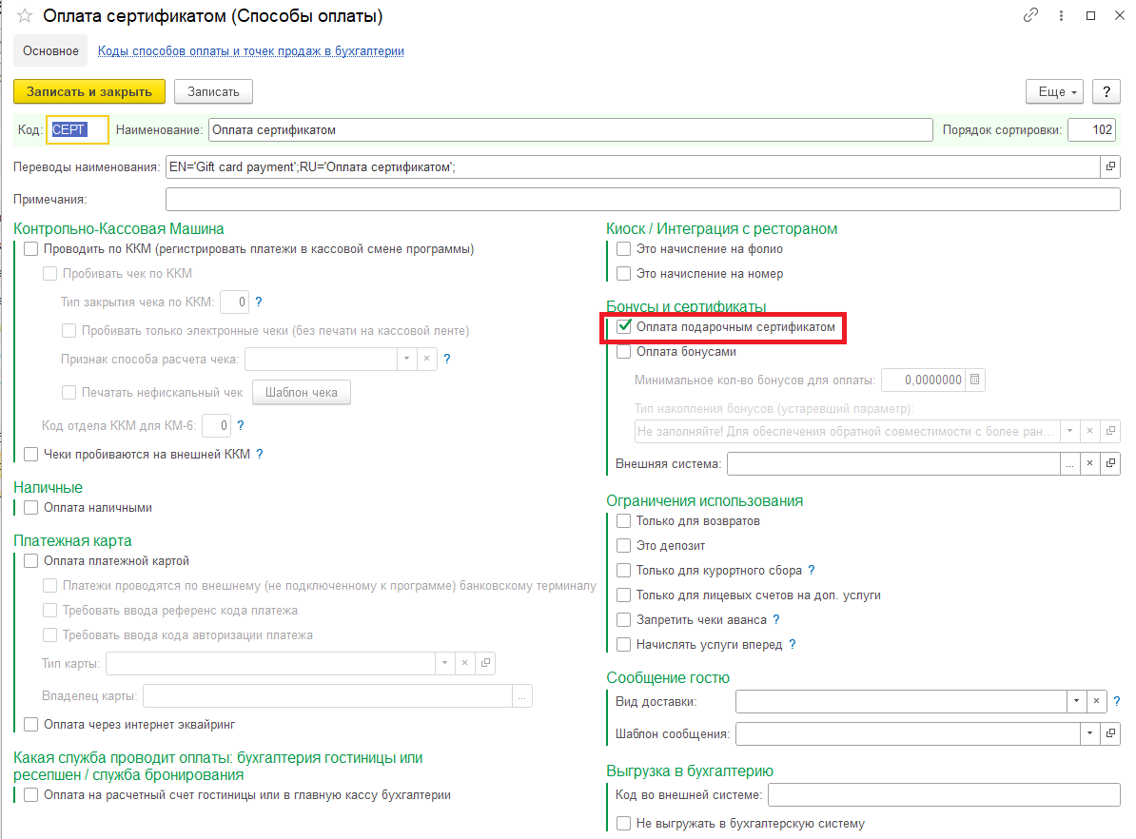Image resolution: width=1136 pixels, height=839 pixels.
Task: Open help for Вид доставки
Action: (x=1116, y=701)
